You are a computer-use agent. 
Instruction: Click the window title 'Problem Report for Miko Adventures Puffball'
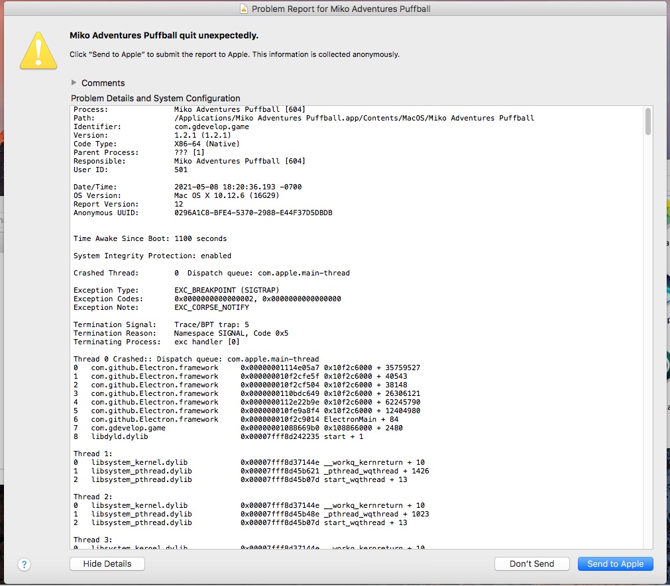tap(341, 9)
